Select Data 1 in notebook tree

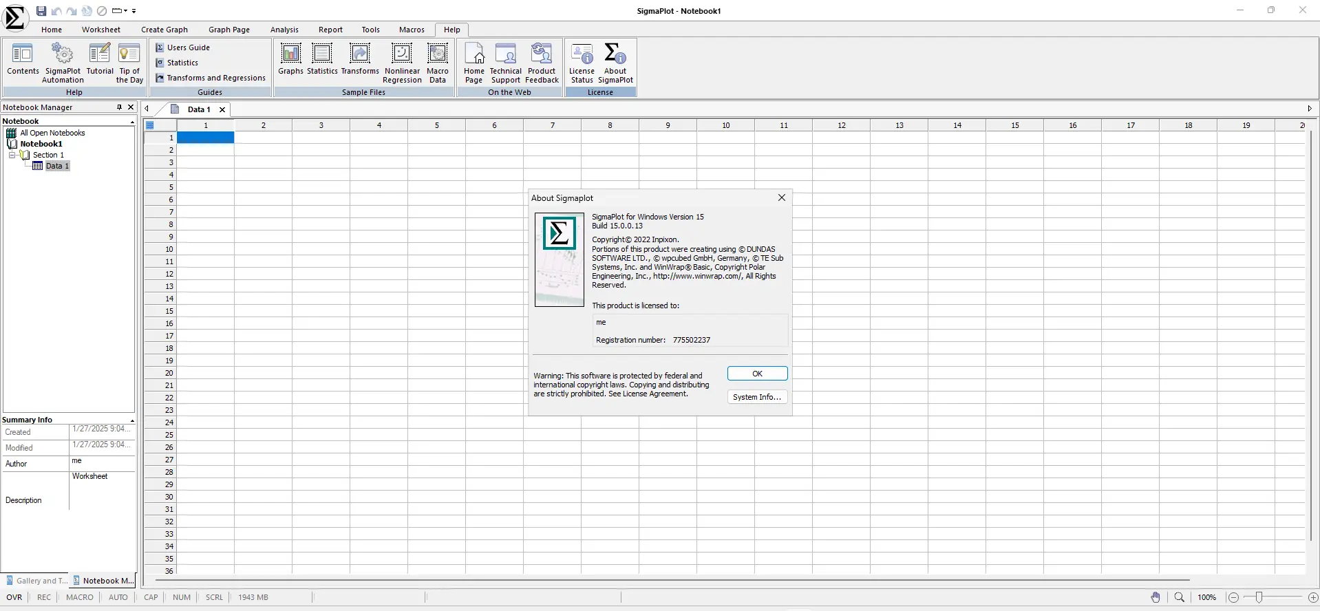pyautogui.click(x=57, y=166)
